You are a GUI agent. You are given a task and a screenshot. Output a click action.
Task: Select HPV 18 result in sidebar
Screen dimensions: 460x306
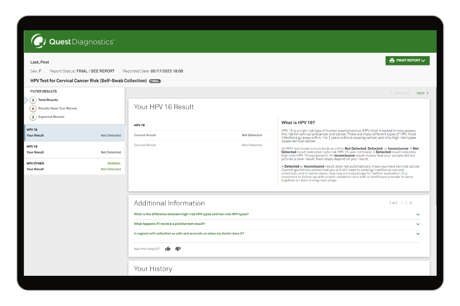coord(74,150)
